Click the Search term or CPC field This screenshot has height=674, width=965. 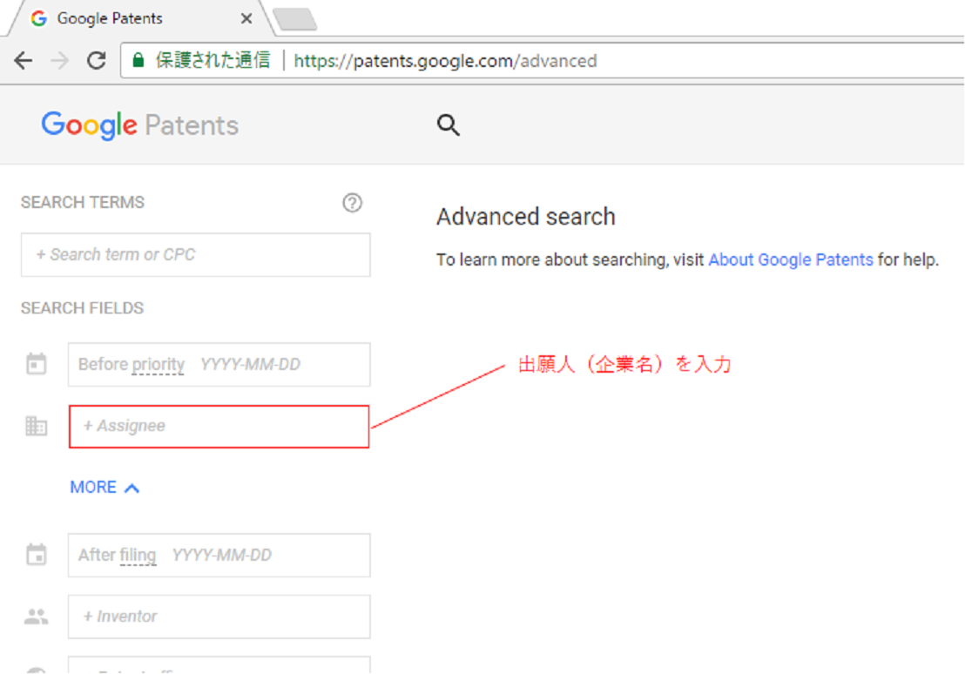196,255
